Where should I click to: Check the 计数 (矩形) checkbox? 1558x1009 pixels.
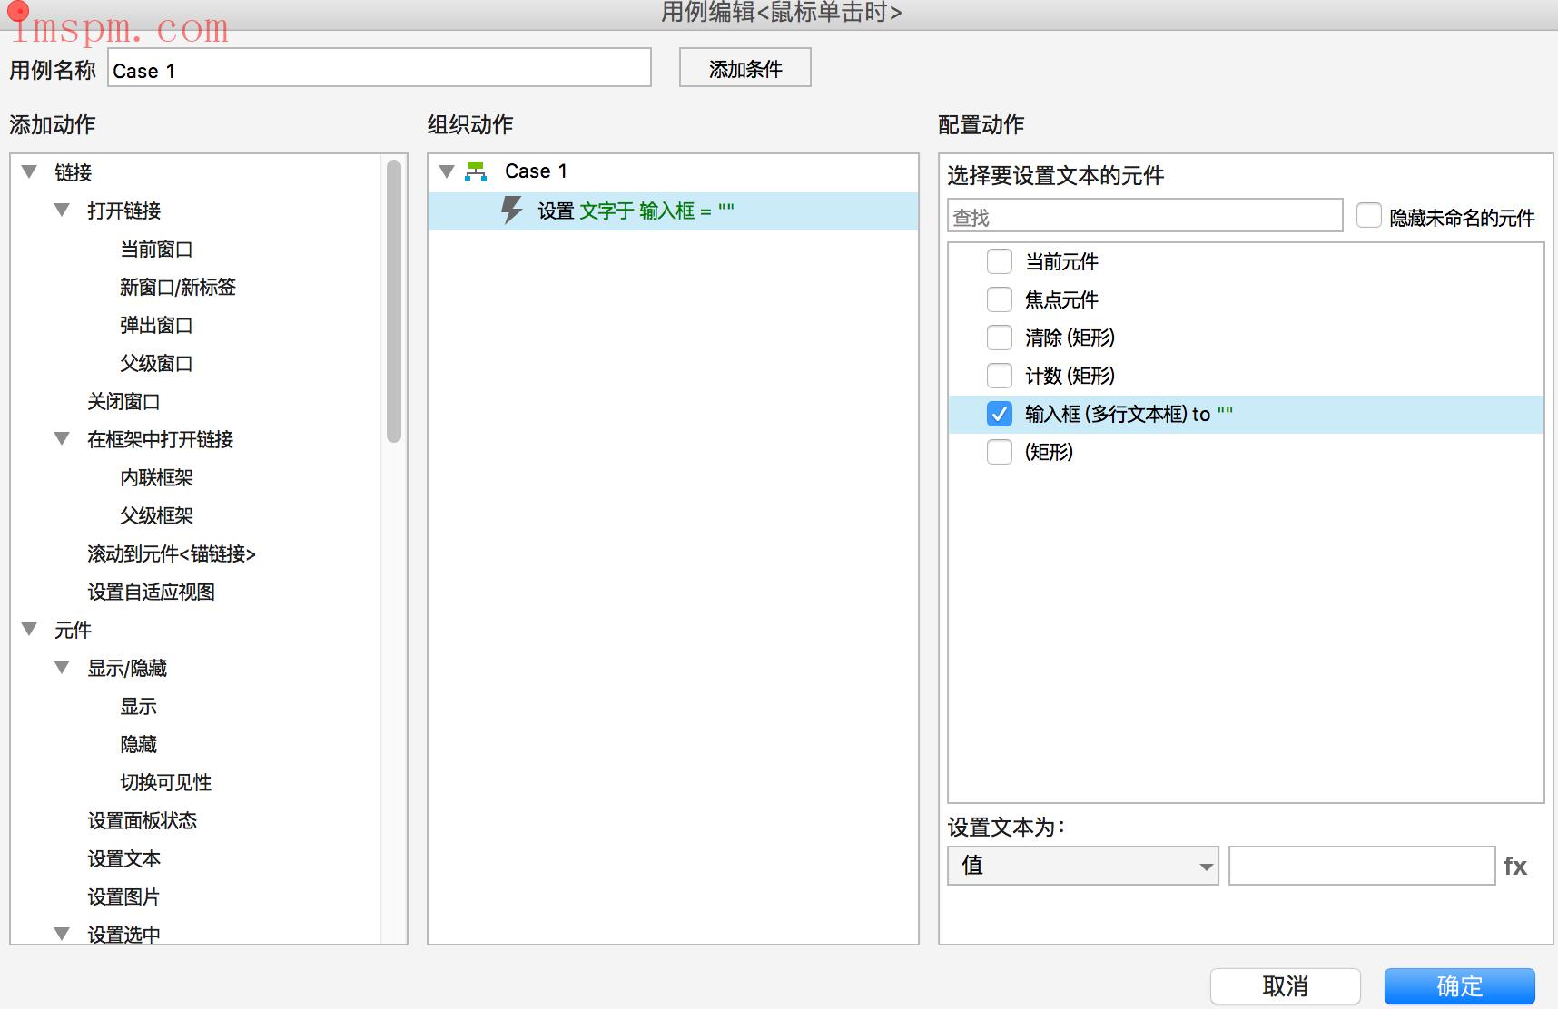pyautogui.click(x=1000, y=376)
